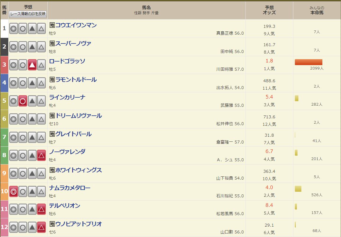Click the レース情報の印を反映 button
This screenshot has height=237, width=341.
coord(28,14)
